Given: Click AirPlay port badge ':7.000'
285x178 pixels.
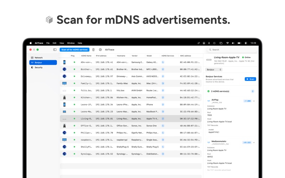Looking at the screenshot, I should [247, 101].
